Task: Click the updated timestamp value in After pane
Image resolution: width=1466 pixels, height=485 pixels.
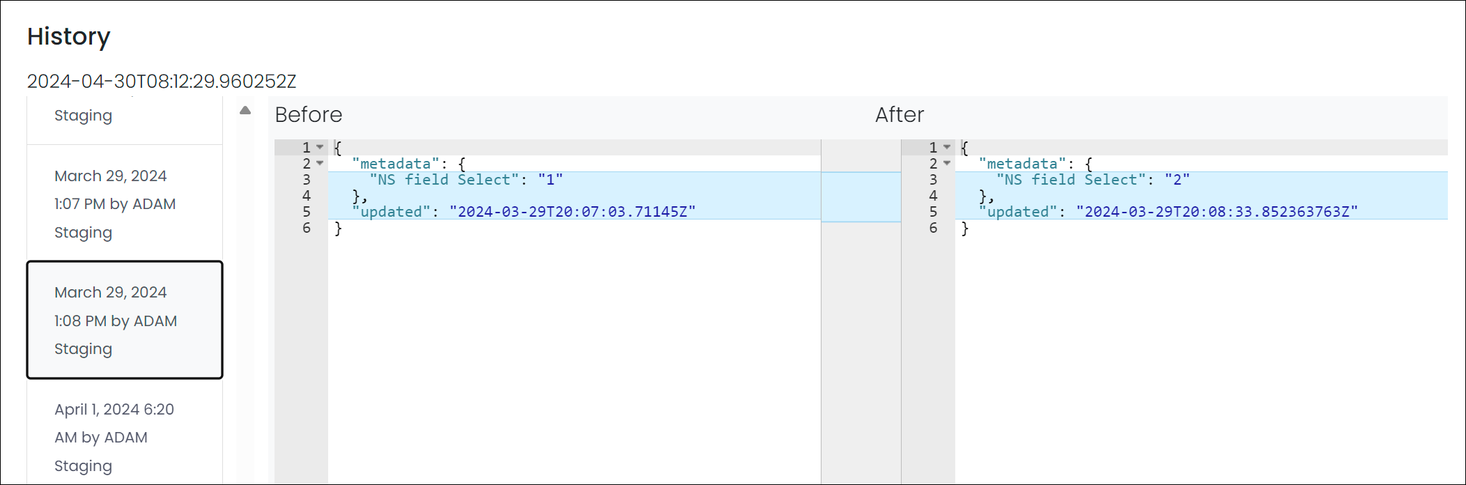Action: (x=1217, y=212)
